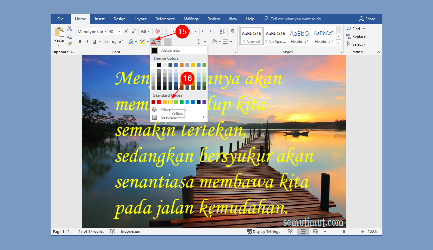Toggle Bold formatting
The height and width of the screenshot is (250, 433).
coord(80,42)
